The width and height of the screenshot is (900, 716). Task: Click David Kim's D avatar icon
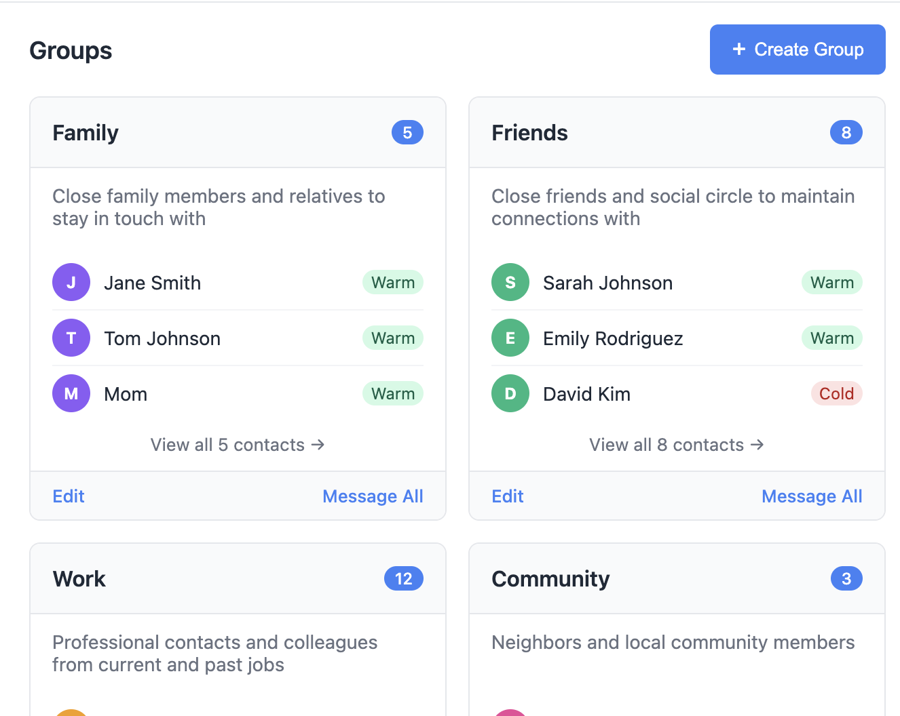click(510, 393)
